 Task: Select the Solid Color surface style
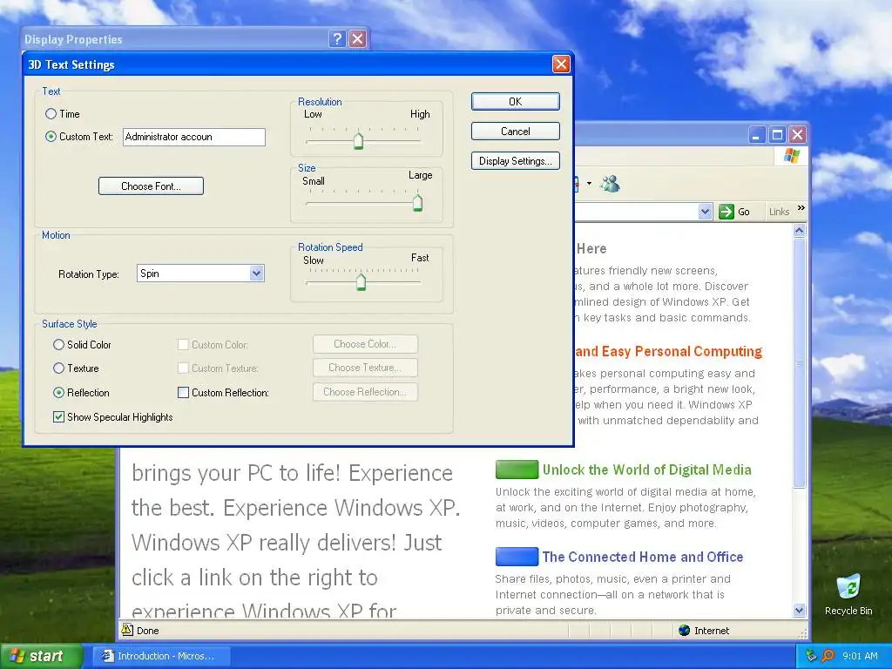point(58,345)
